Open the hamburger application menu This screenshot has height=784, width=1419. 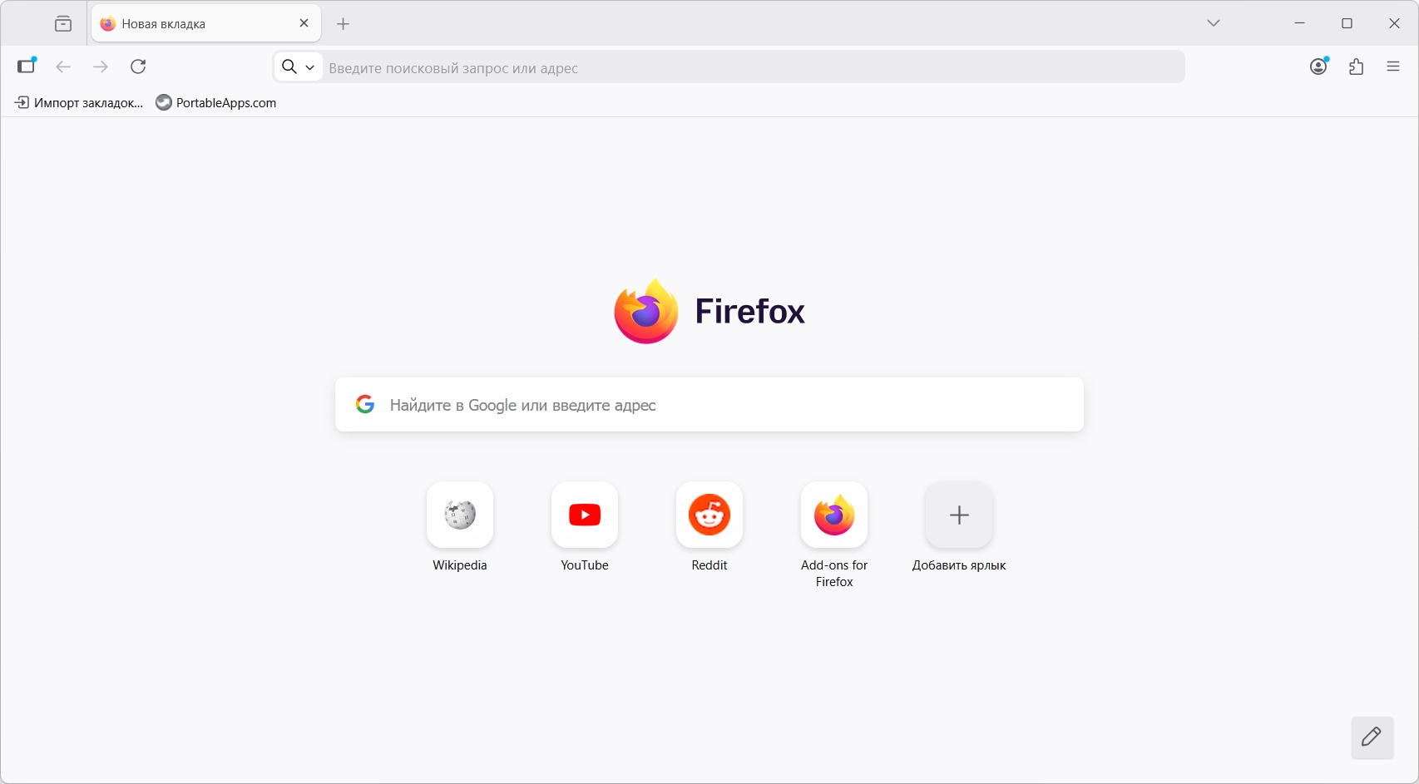coord(1393,67)
